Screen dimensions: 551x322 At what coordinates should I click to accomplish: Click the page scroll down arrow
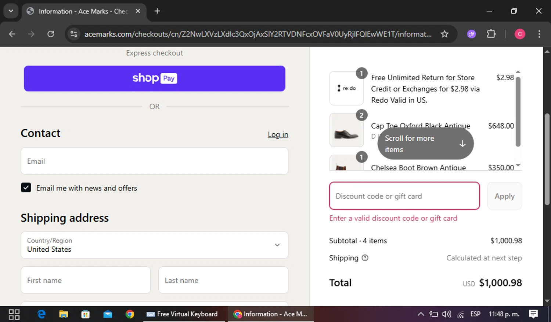pyautogui.click(x=547, y=301)
